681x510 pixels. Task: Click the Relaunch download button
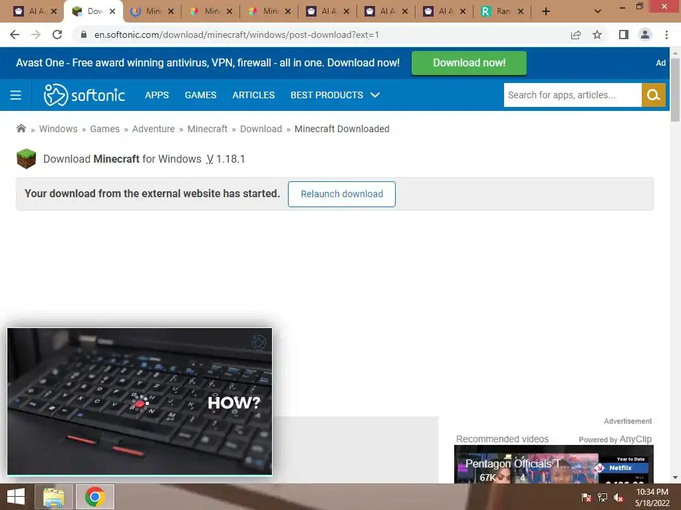342,194
